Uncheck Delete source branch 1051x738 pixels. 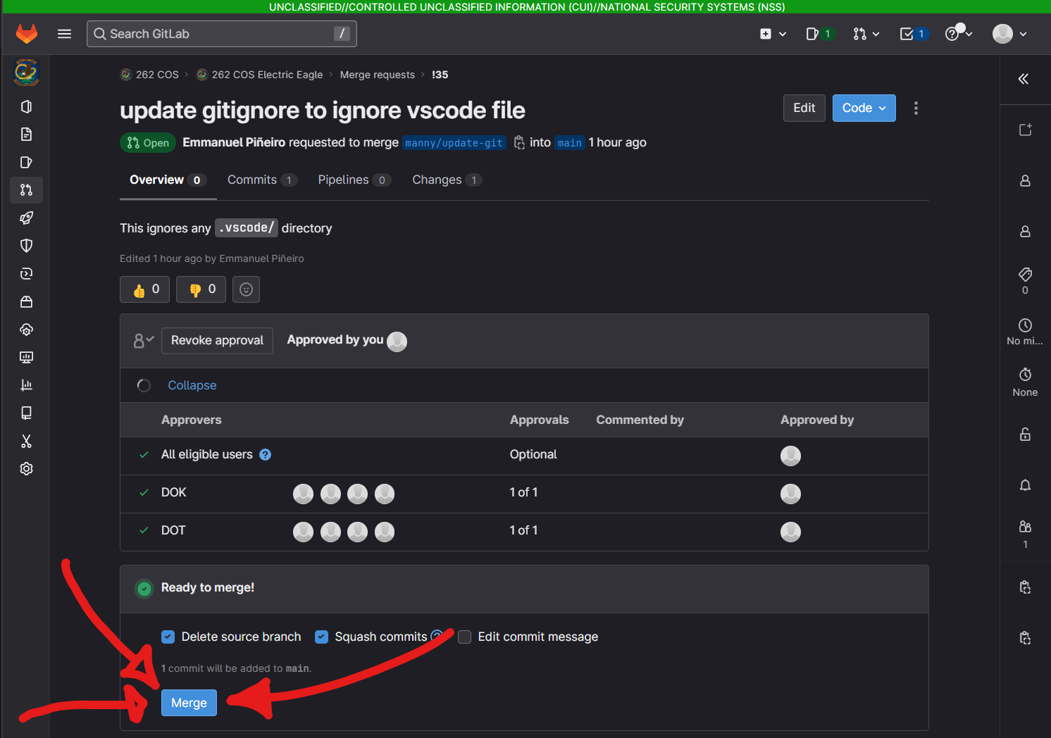click(x=168, y=637)
